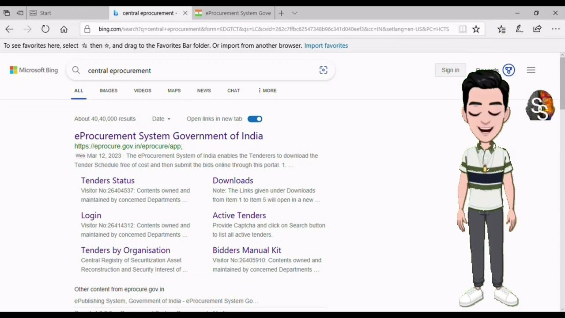565x318 pixels.
Task: Click the SS channel logo avatar
Action: pos(540,106)
